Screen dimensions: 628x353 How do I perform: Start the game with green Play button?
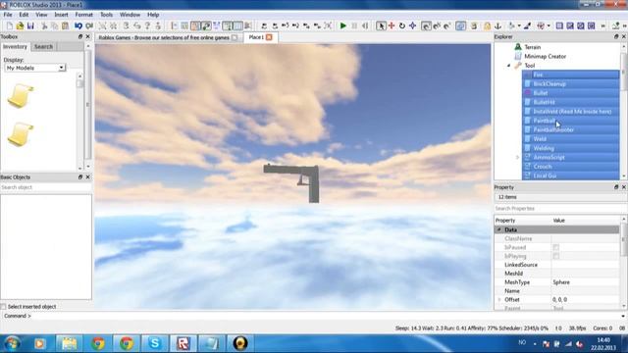click(x=343, y=26)
